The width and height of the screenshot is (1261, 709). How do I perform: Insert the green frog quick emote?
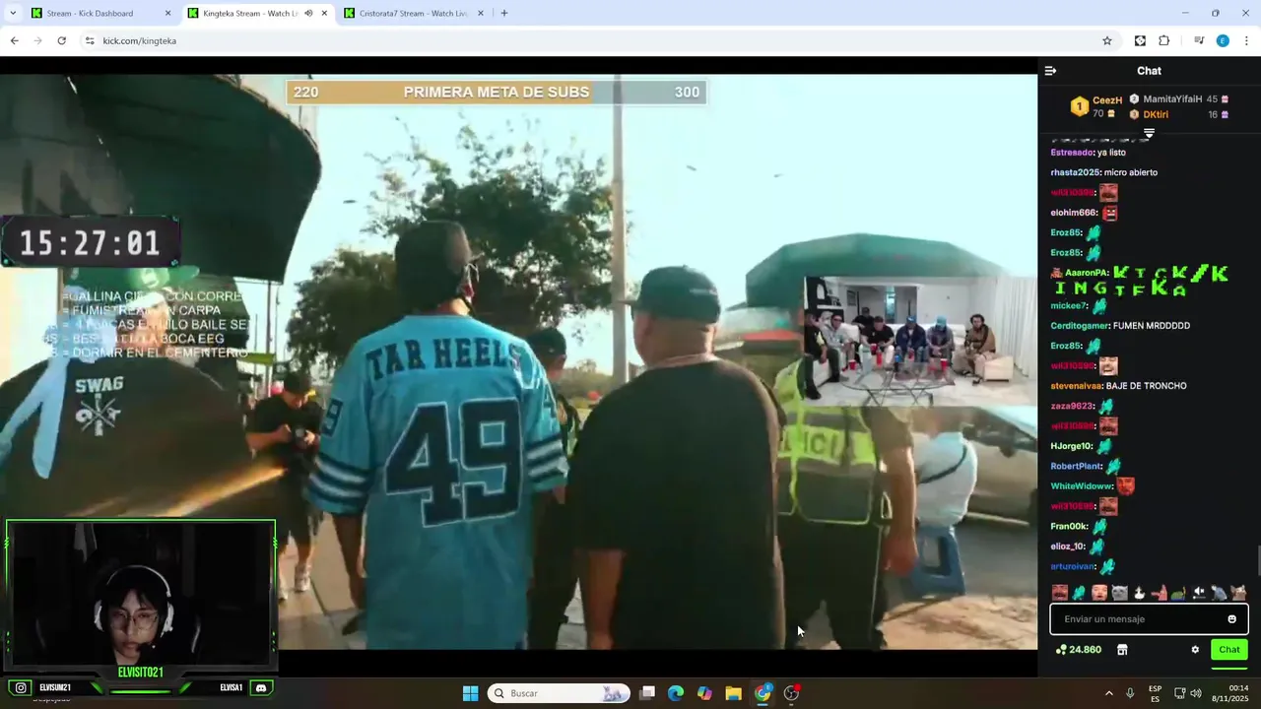[x=1179, y=593]
